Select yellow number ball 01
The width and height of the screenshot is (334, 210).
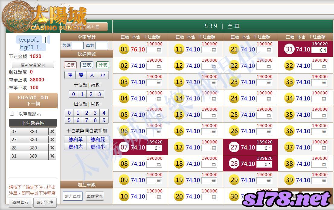pos(124,49)
